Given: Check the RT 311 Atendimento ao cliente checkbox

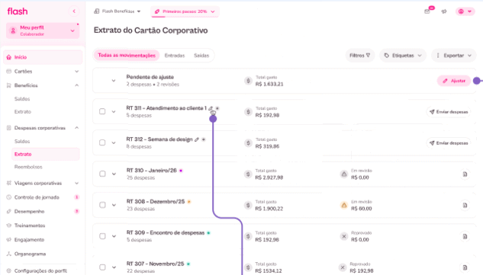Looking at the screenshot, I should 102,111.
